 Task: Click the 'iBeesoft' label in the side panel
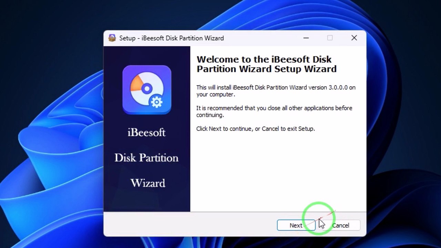(147, 132)
